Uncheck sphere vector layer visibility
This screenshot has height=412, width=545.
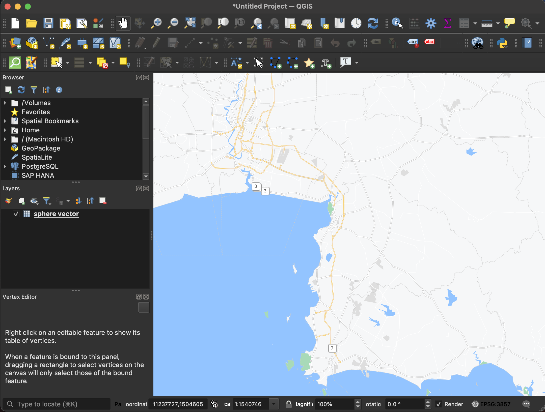point(16,214)
